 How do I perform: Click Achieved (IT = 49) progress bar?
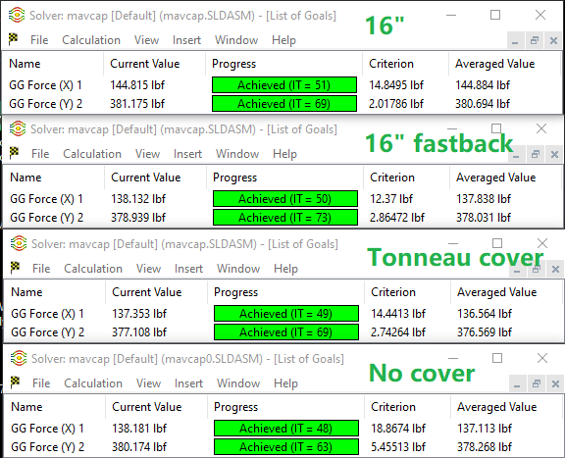[286, 314]
